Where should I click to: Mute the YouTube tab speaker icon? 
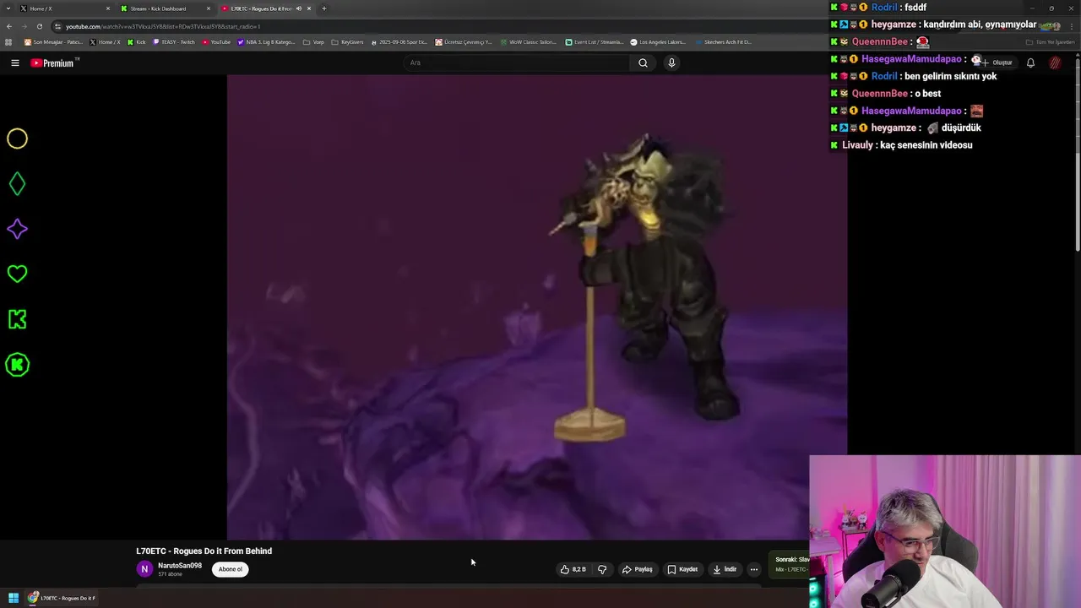coord(298,8)
